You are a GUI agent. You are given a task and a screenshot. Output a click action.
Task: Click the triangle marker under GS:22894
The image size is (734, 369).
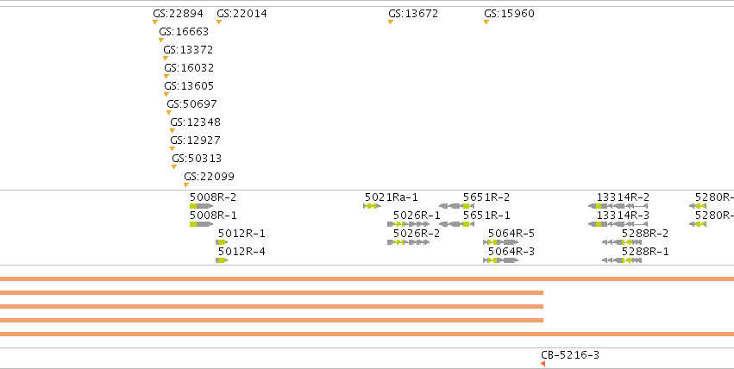pyautogui.click(x=155, y=22)
